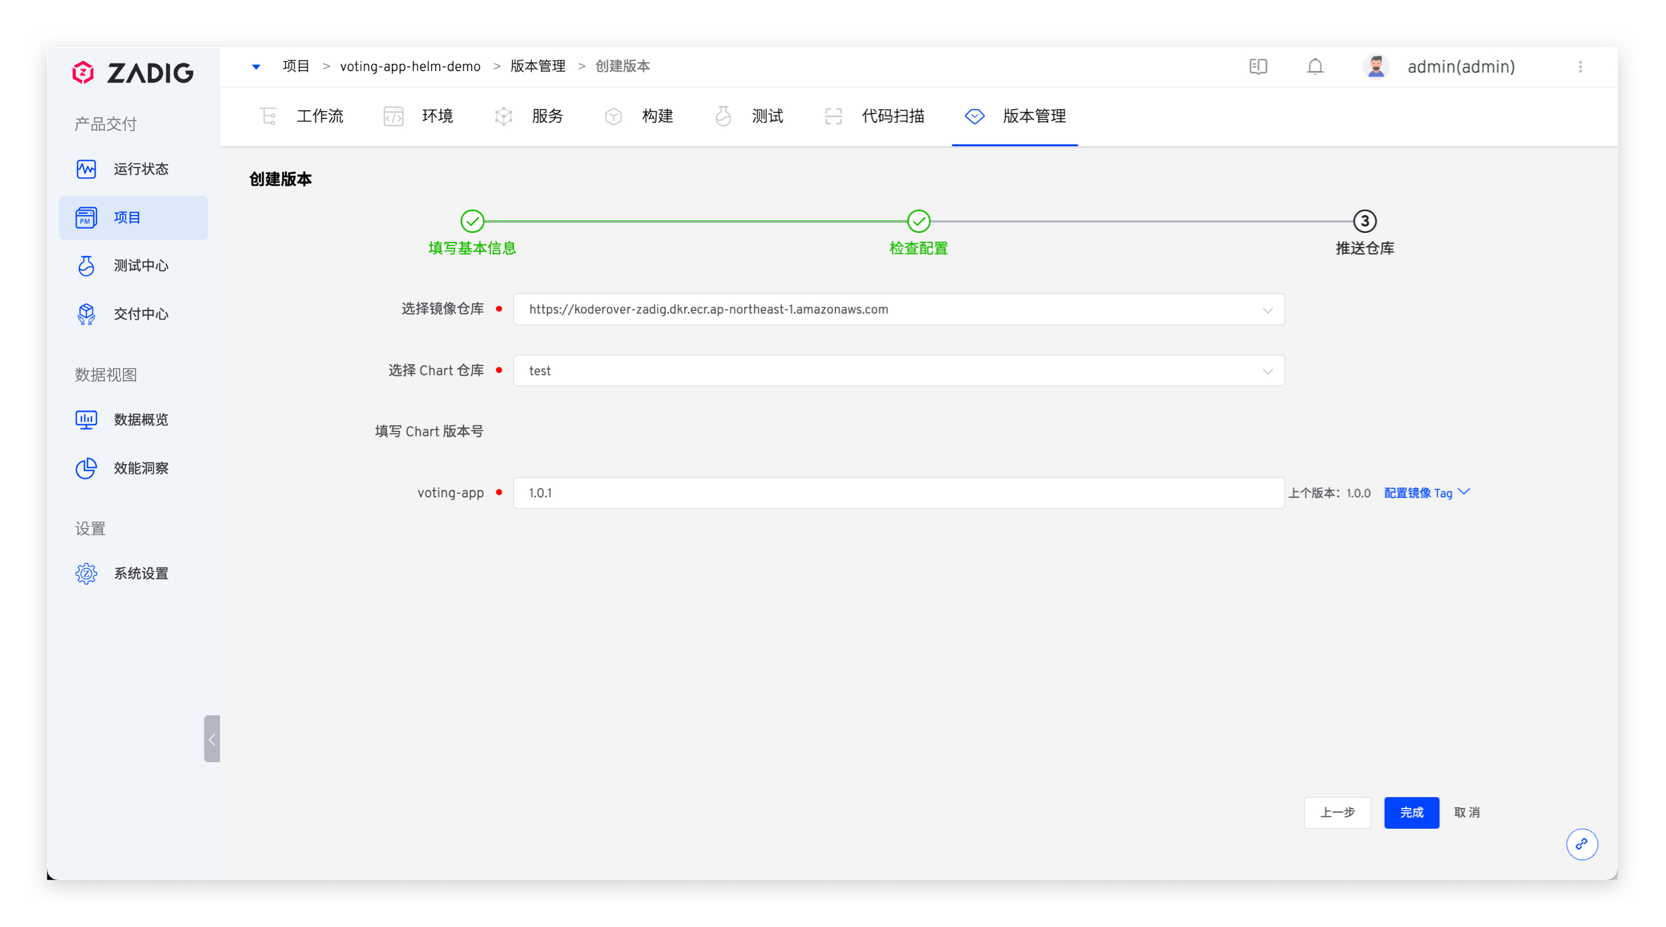1666x927 pixels.
Task: Click the 完成 button
Action: click(x=1411, y=812)
